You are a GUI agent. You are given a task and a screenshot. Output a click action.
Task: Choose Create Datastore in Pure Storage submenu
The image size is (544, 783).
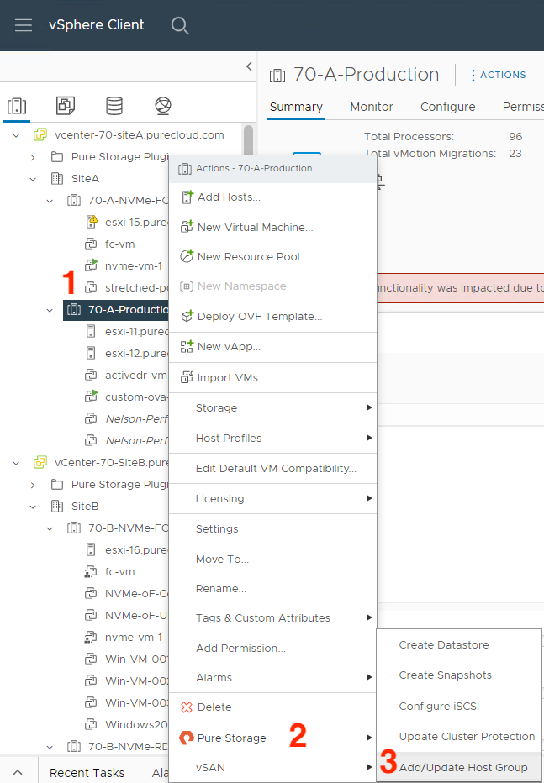(x=459, y=644)
